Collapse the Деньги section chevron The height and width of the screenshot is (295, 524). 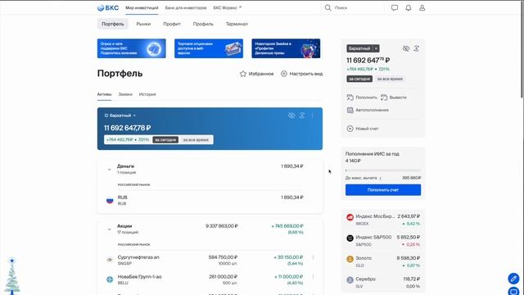[x=109, y=170]
